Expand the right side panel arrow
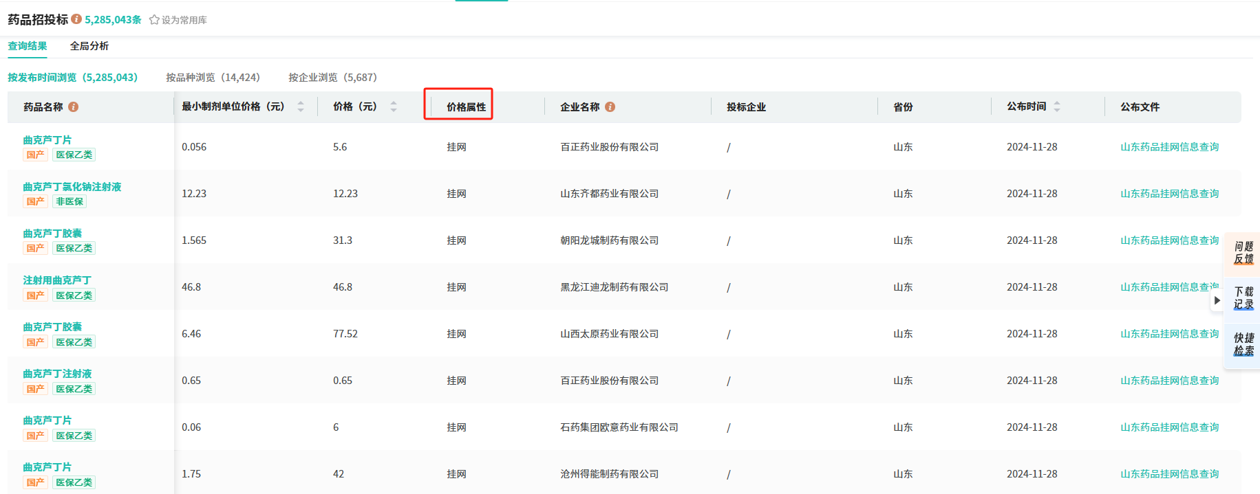 click(1217, 300)
